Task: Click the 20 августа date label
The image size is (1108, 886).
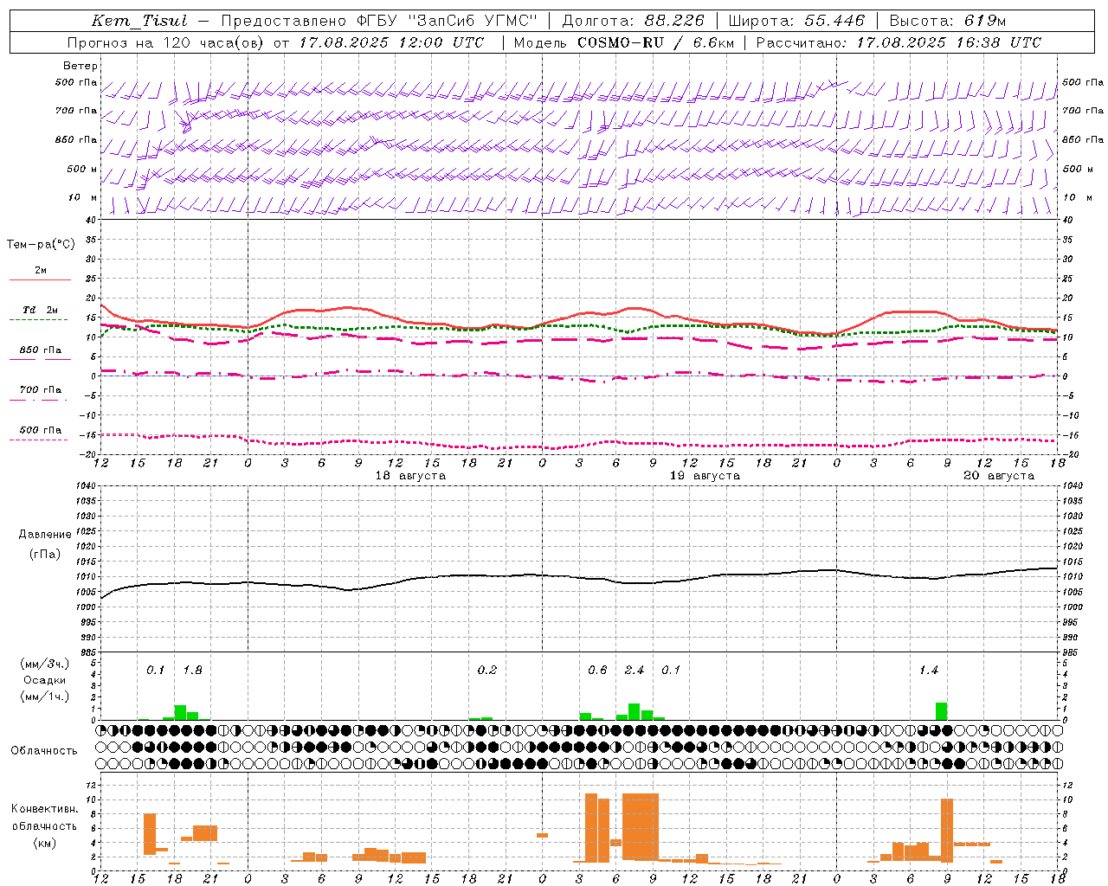Action: pyautogui.click(x=999, y=476)
